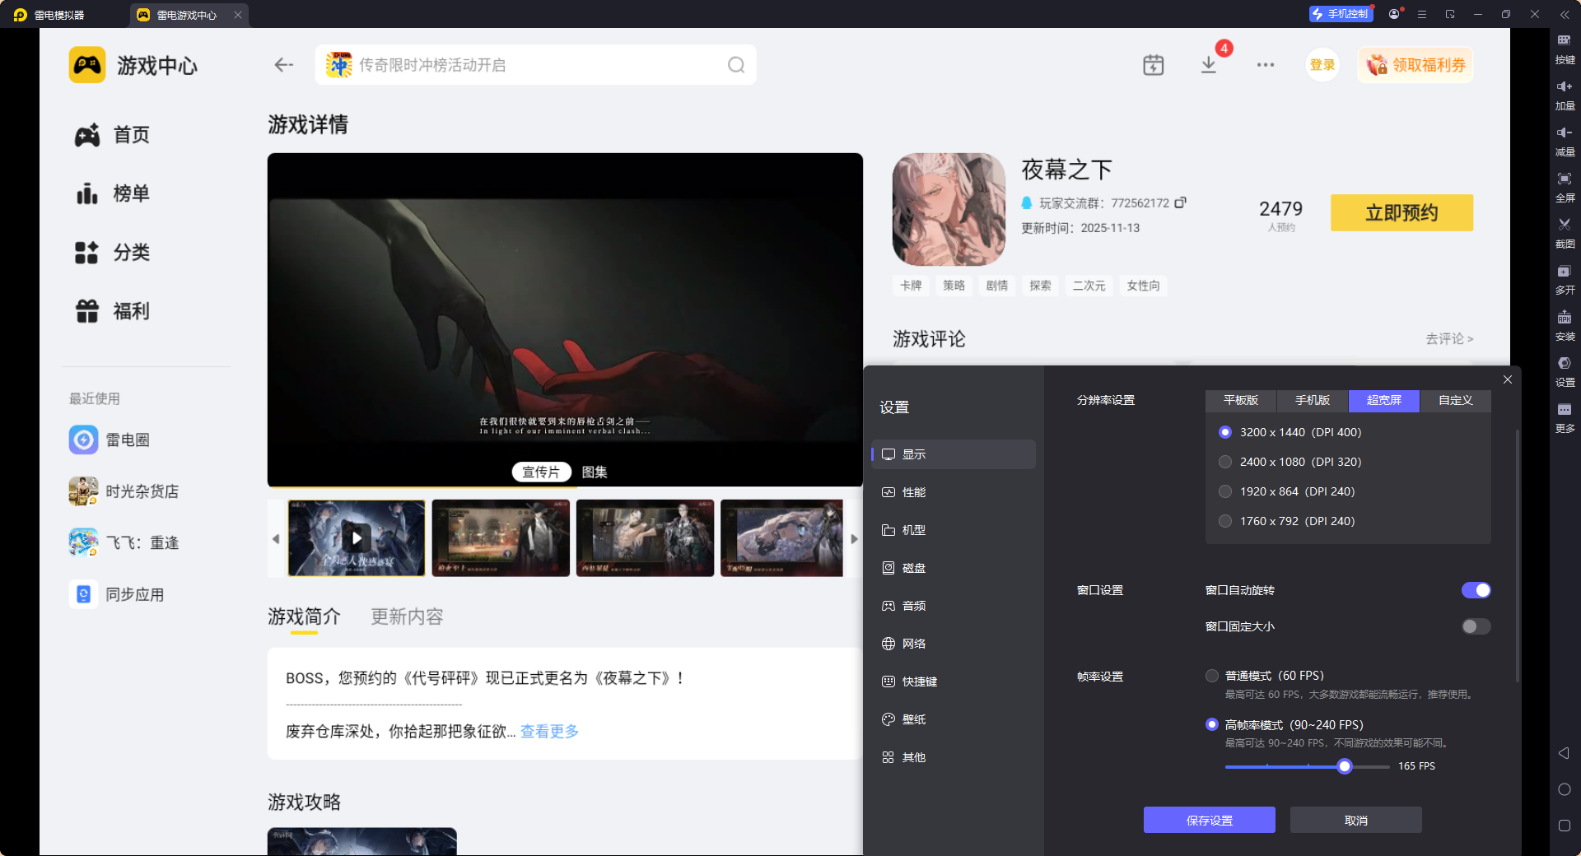This screenshot has height=856, width=1581.
Task: Click the second gameplay screenshot thumbnail
Action: tap(500, 538)
